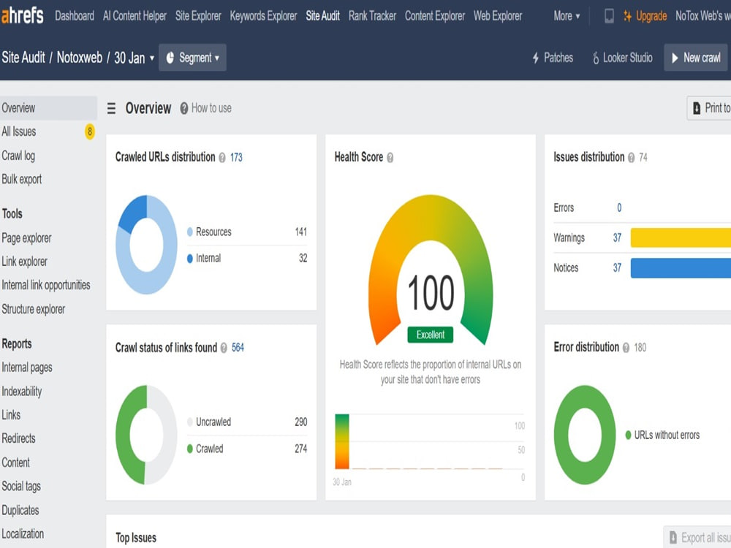This screenshot has width=731, height=548.
Task: Click help icon next to How to use
Action: 184,108
